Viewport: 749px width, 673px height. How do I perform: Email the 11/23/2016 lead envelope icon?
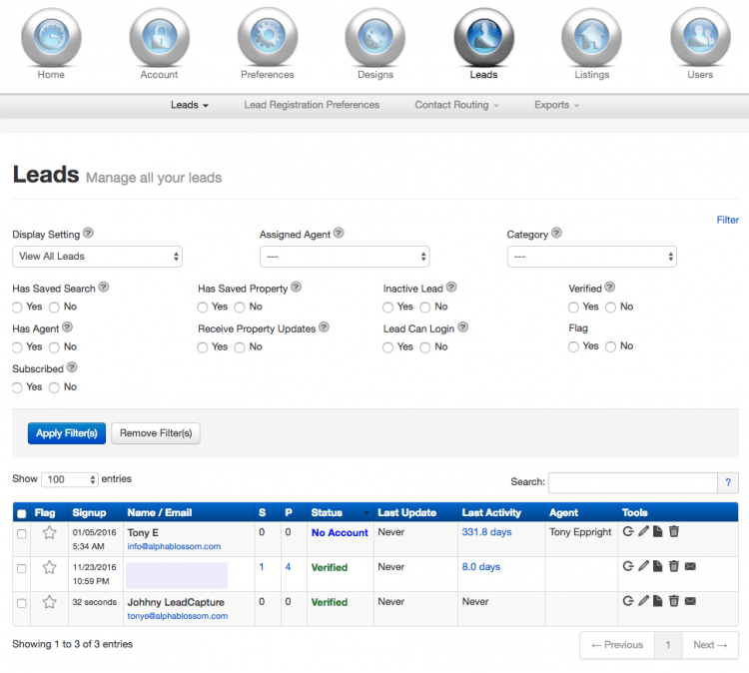[x=690, y=566]
